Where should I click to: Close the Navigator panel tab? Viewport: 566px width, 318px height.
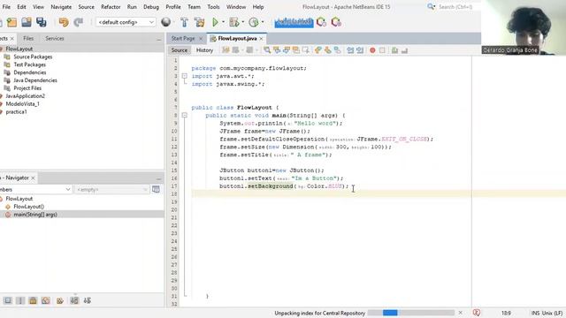tap(33, 178)
